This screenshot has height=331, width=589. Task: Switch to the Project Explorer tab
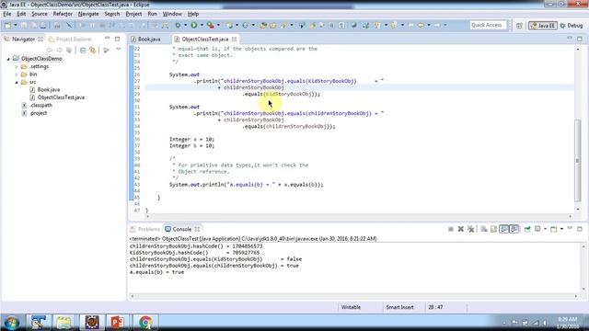70,39
